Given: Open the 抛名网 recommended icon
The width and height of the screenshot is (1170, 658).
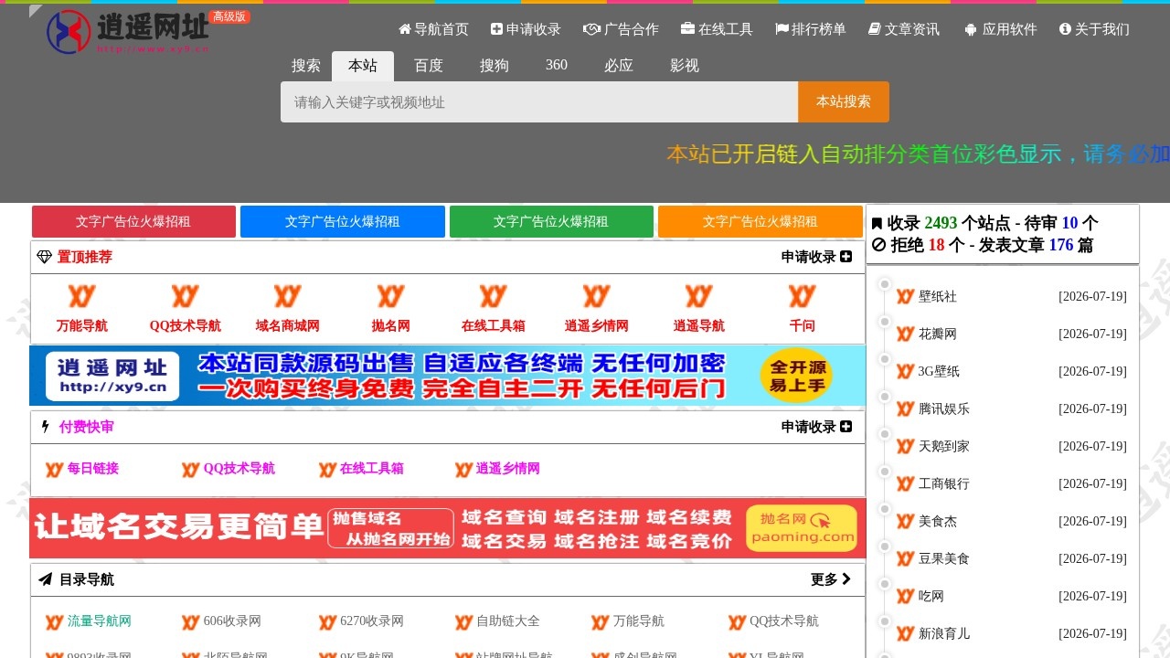Looking at the screenshot, I should pos(391,309).
